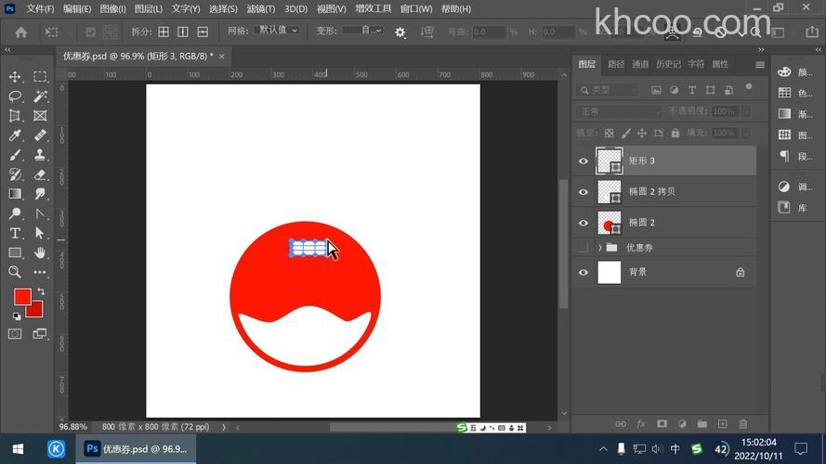Screen dimensions: 826x464
Task: Click the 优惠券.psd Photoshop taskbar button
Action: tap(137, 448)
